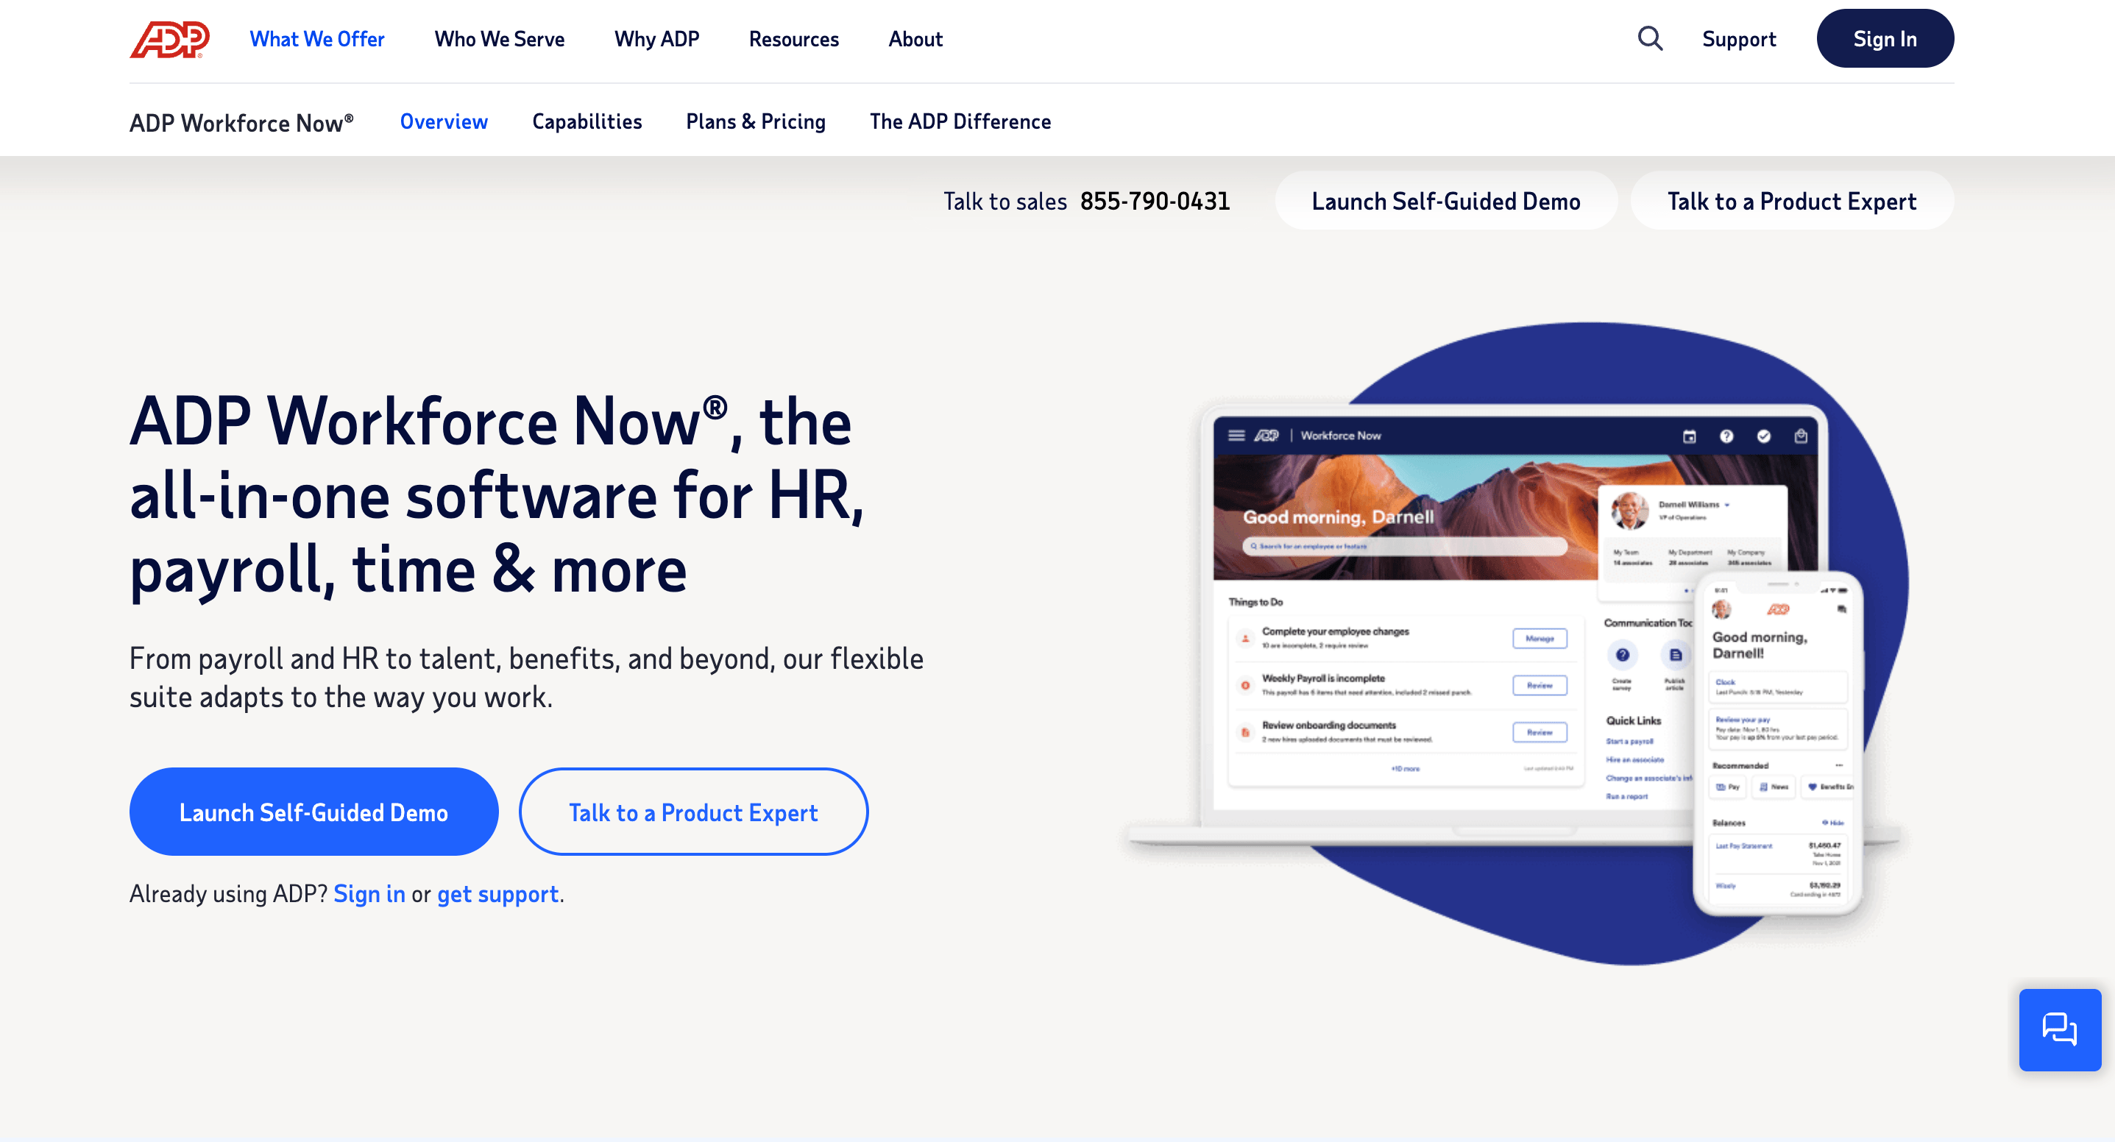The height and width of the screenshot is (1142, 2115).
Task: Click ADP Workforce Now sub-navigation title
Action: click(x=241, y=122)
